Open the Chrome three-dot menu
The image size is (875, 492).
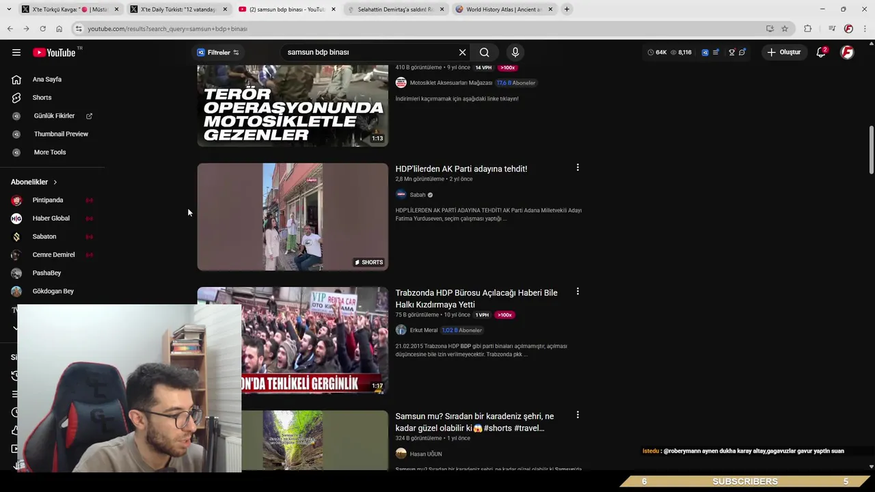click(865, 29)
